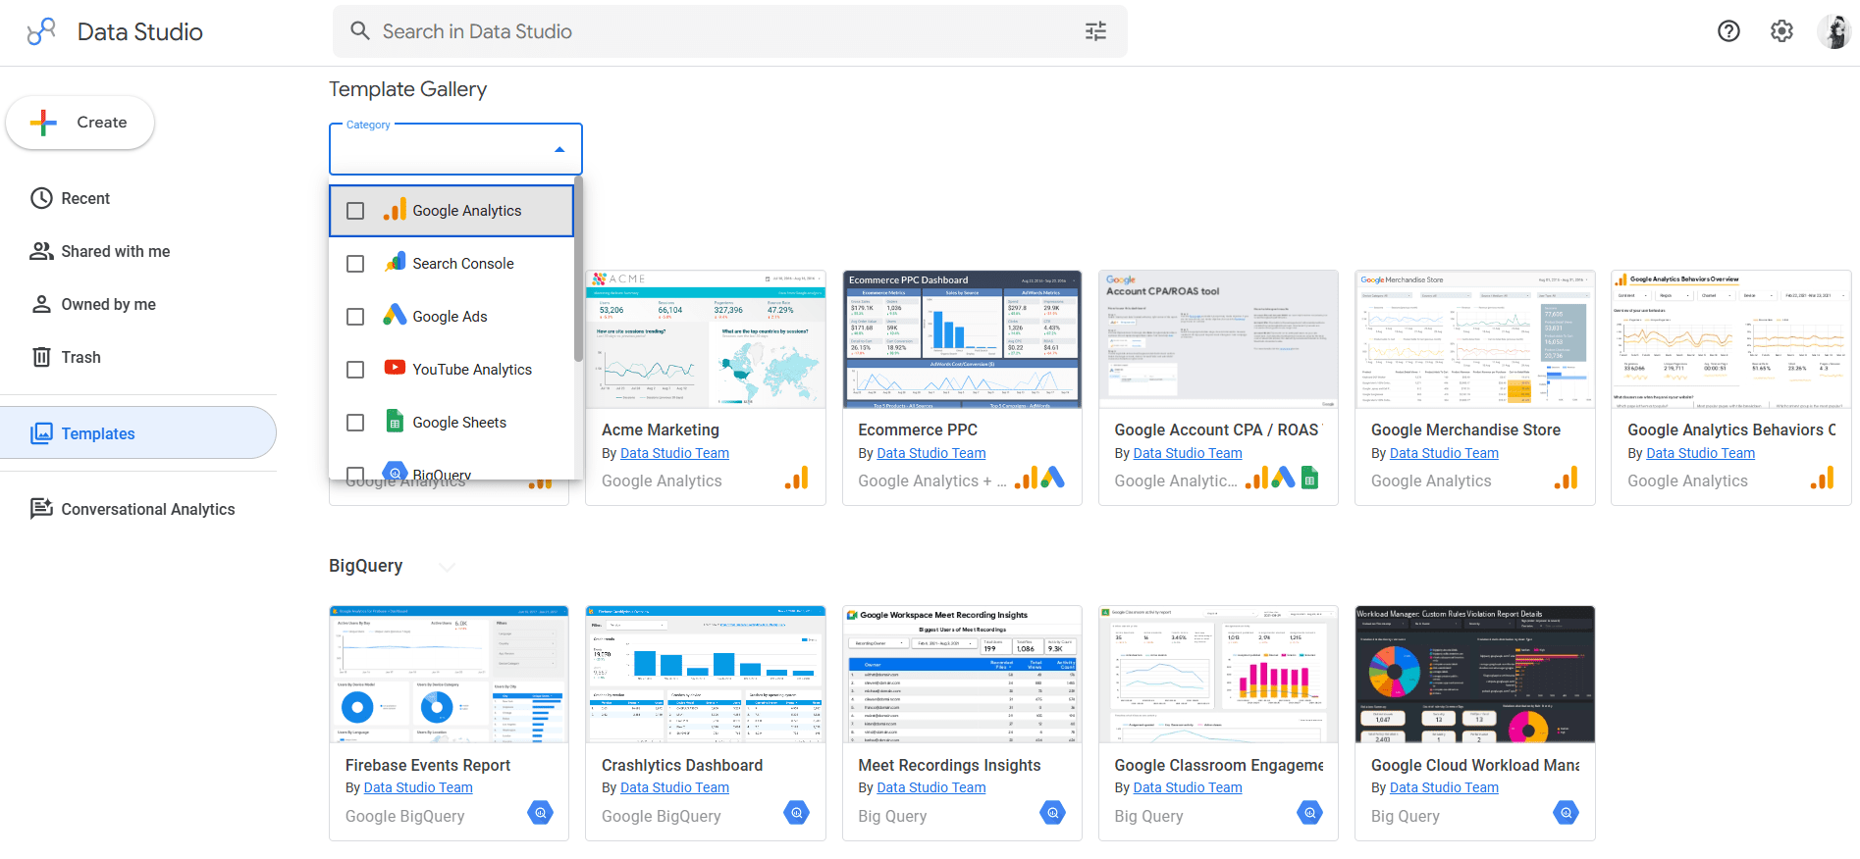Click the YouTube Analytics play icon
Image resolution: width=1860 pixels, height=859 pixels.
[x=395, y=368]
